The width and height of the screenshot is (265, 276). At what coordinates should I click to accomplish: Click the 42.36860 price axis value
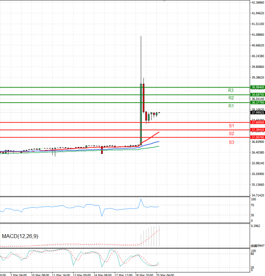point(257,3)
